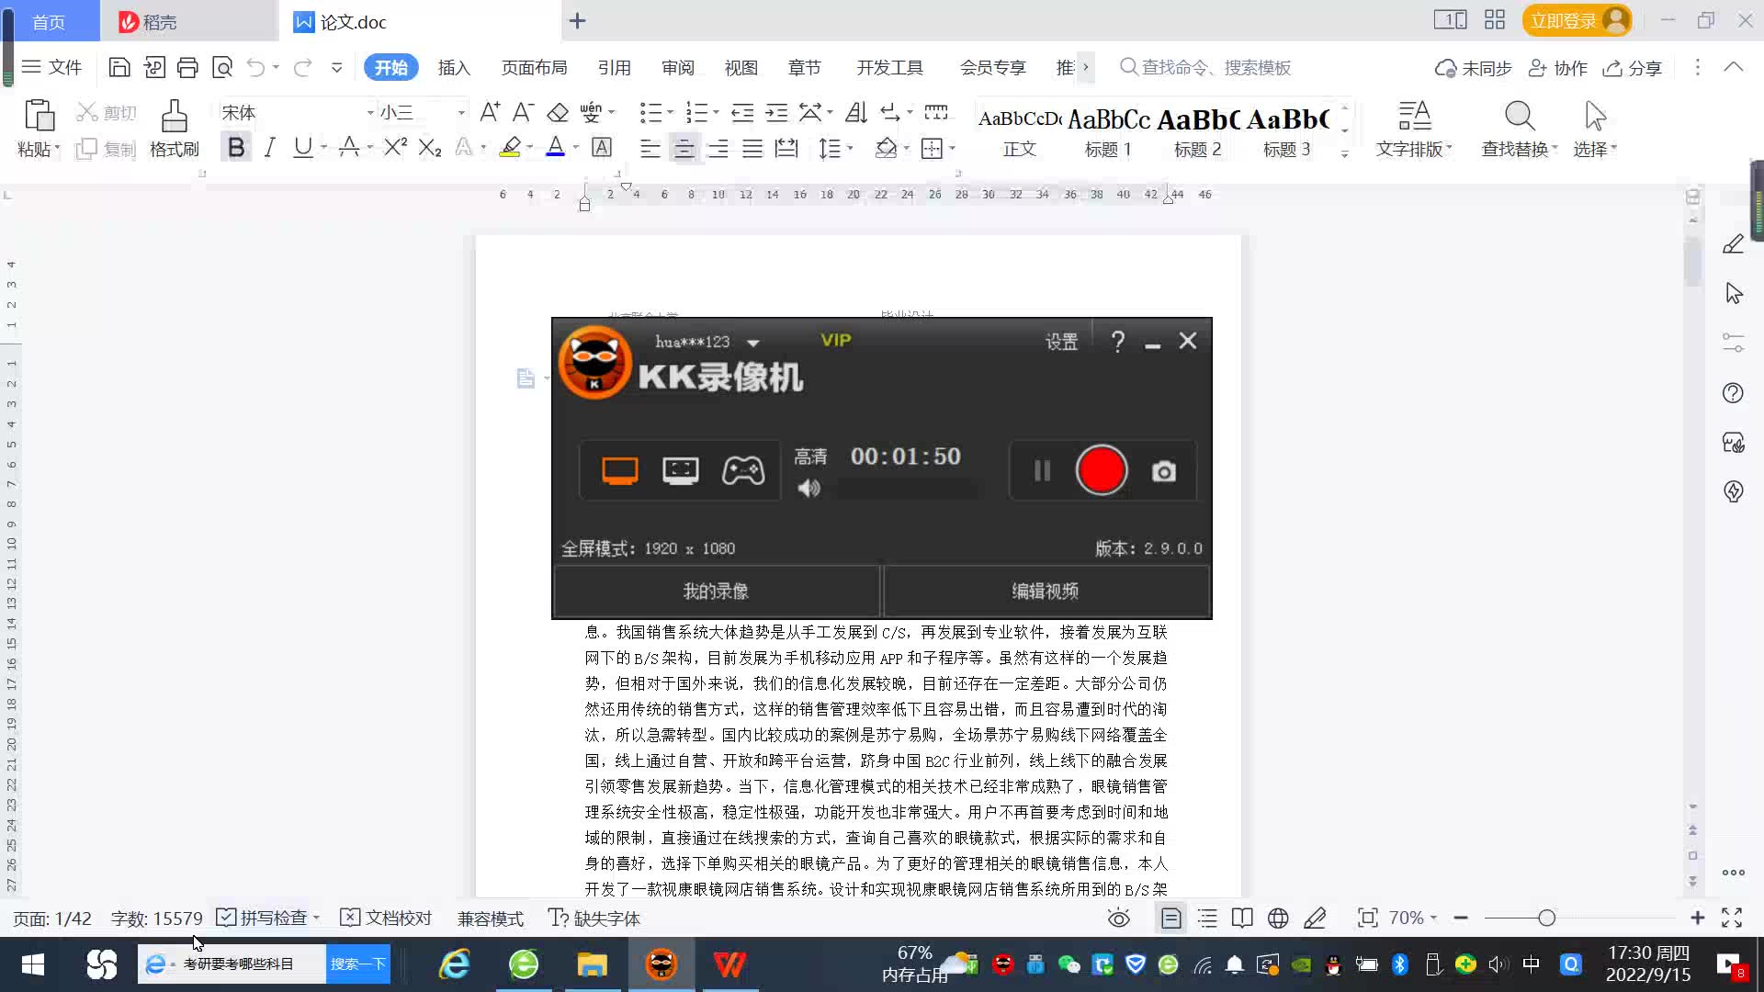Click the print icon in quick toolbar
The image size is (1764, 992).
(x=187, y=67)
